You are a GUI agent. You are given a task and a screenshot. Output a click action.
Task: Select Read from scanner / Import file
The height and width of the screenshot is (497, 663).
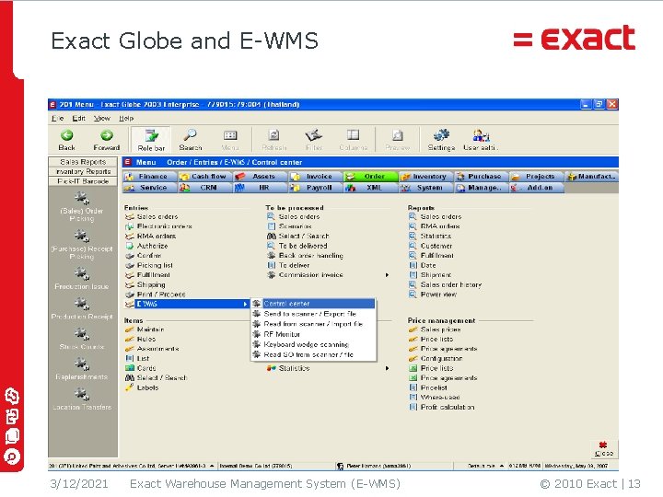click(313, 324)
